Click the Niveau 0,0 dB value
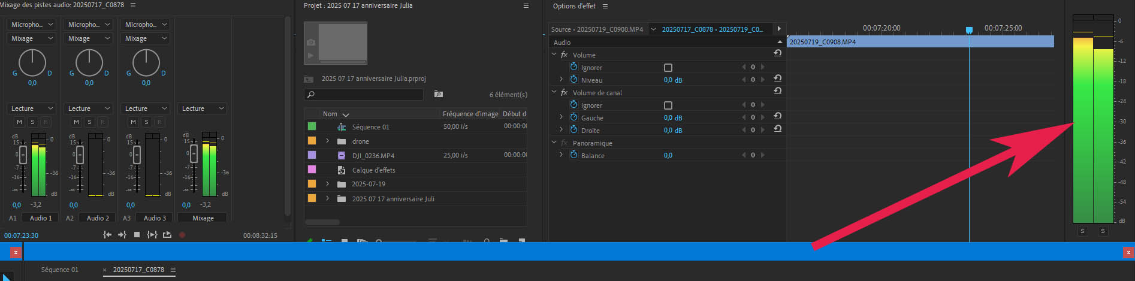The height and width of the screenshot is (281, 1135). 672,80
